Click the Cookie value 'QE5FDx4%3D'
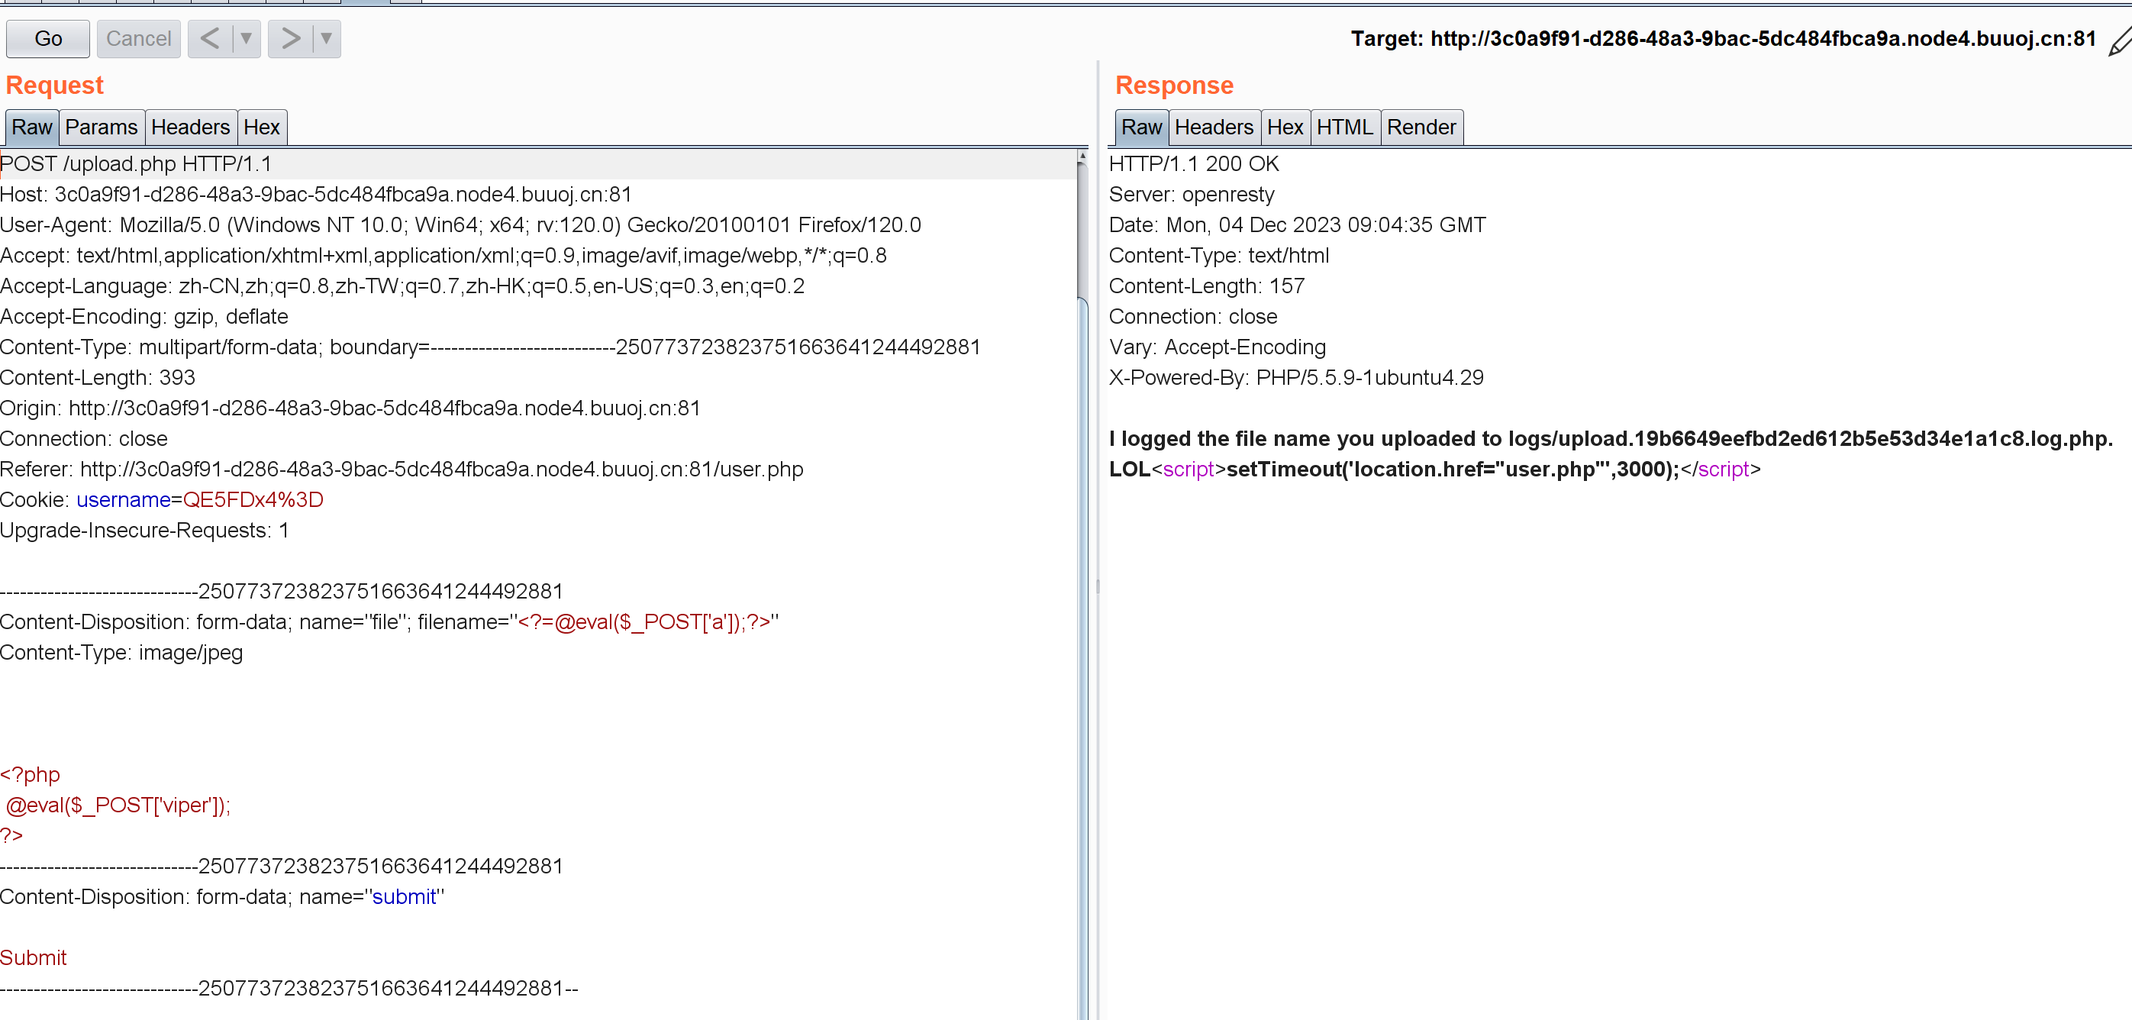 point(253,500)
